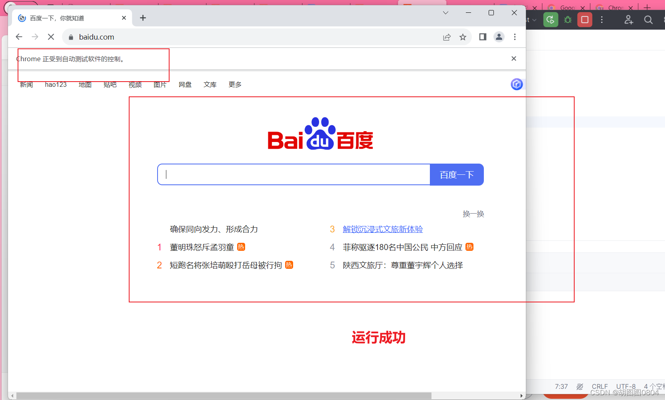665x400 pixels.
Task: Open the 新闻 nav link
Action: (x=26, y=85)
